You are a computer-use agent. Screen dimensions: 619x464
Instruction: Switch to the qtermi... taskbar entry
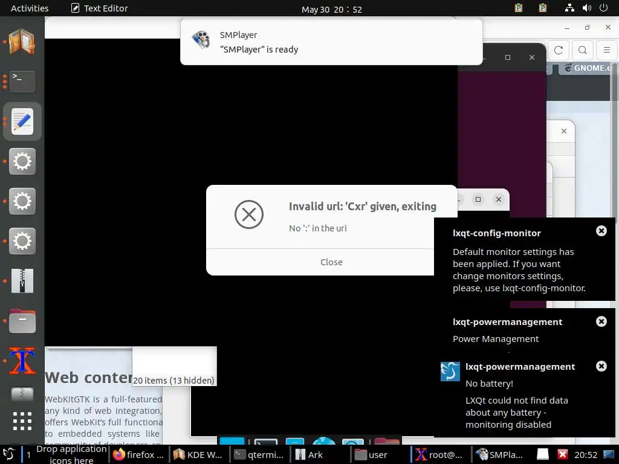click(259, 454)
